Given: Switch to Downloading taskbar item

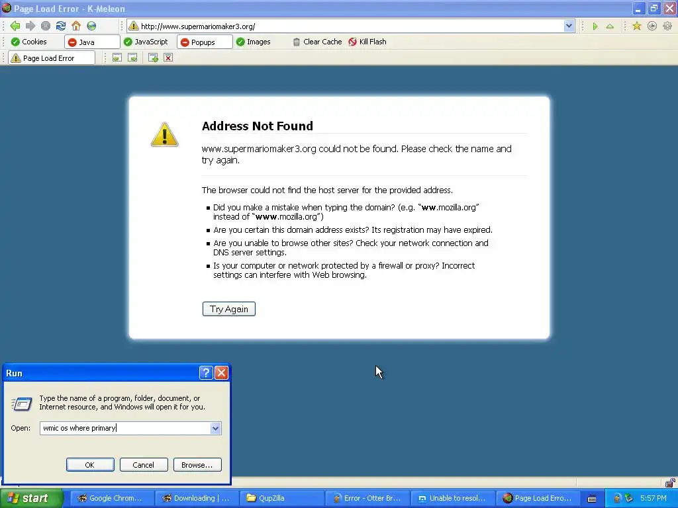Looking at the screenshot, I should pos(197,498).
